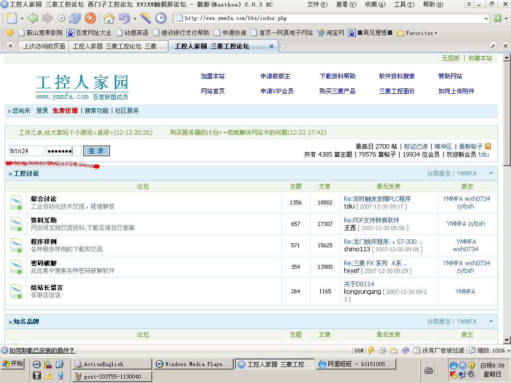Open a new tab with plus icon

point(283,46)
